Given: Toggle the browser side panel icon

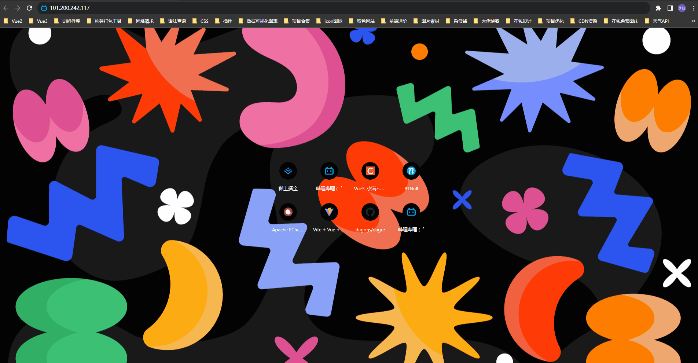Looking at the screenshot, I should pyautogui.click(x=670, y=8).
